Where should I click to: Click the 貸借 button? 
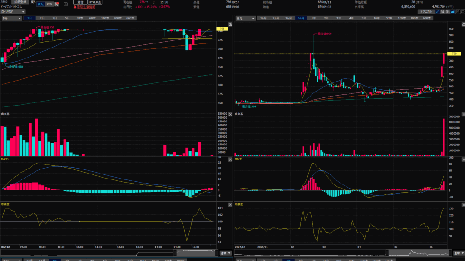point(80,2)
